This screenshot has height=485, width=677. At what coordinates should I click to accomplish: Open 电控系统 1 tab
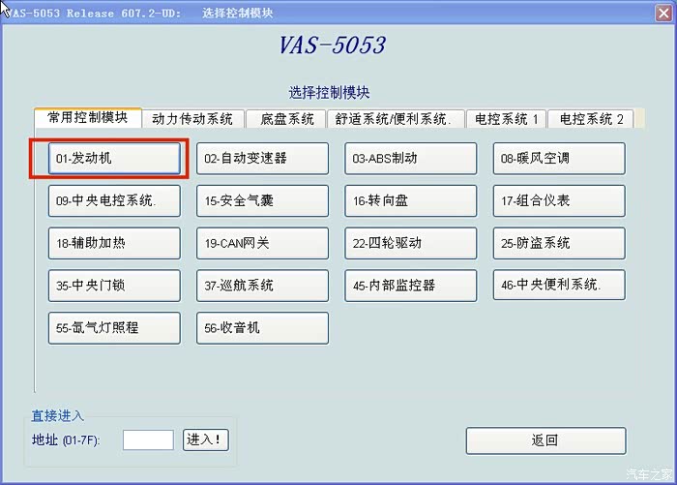(x=506, y=119)
